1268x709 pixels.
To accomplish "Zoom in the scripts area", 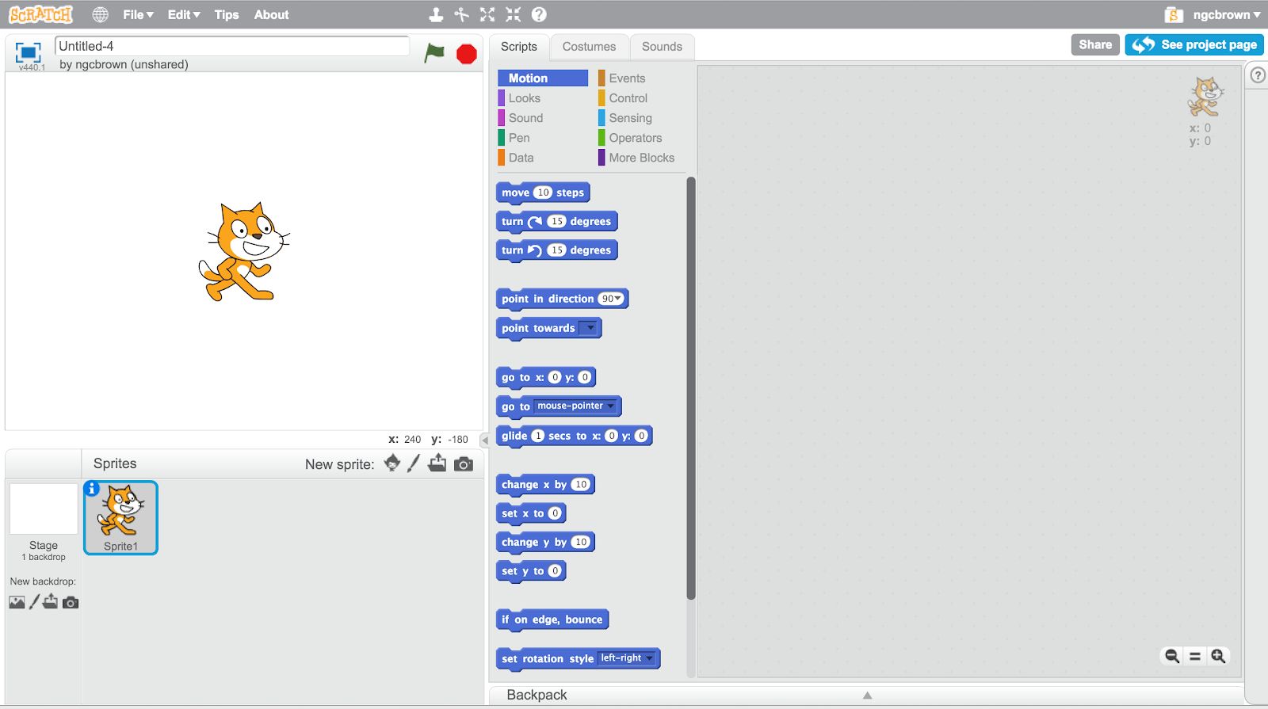I will 1218,656.
